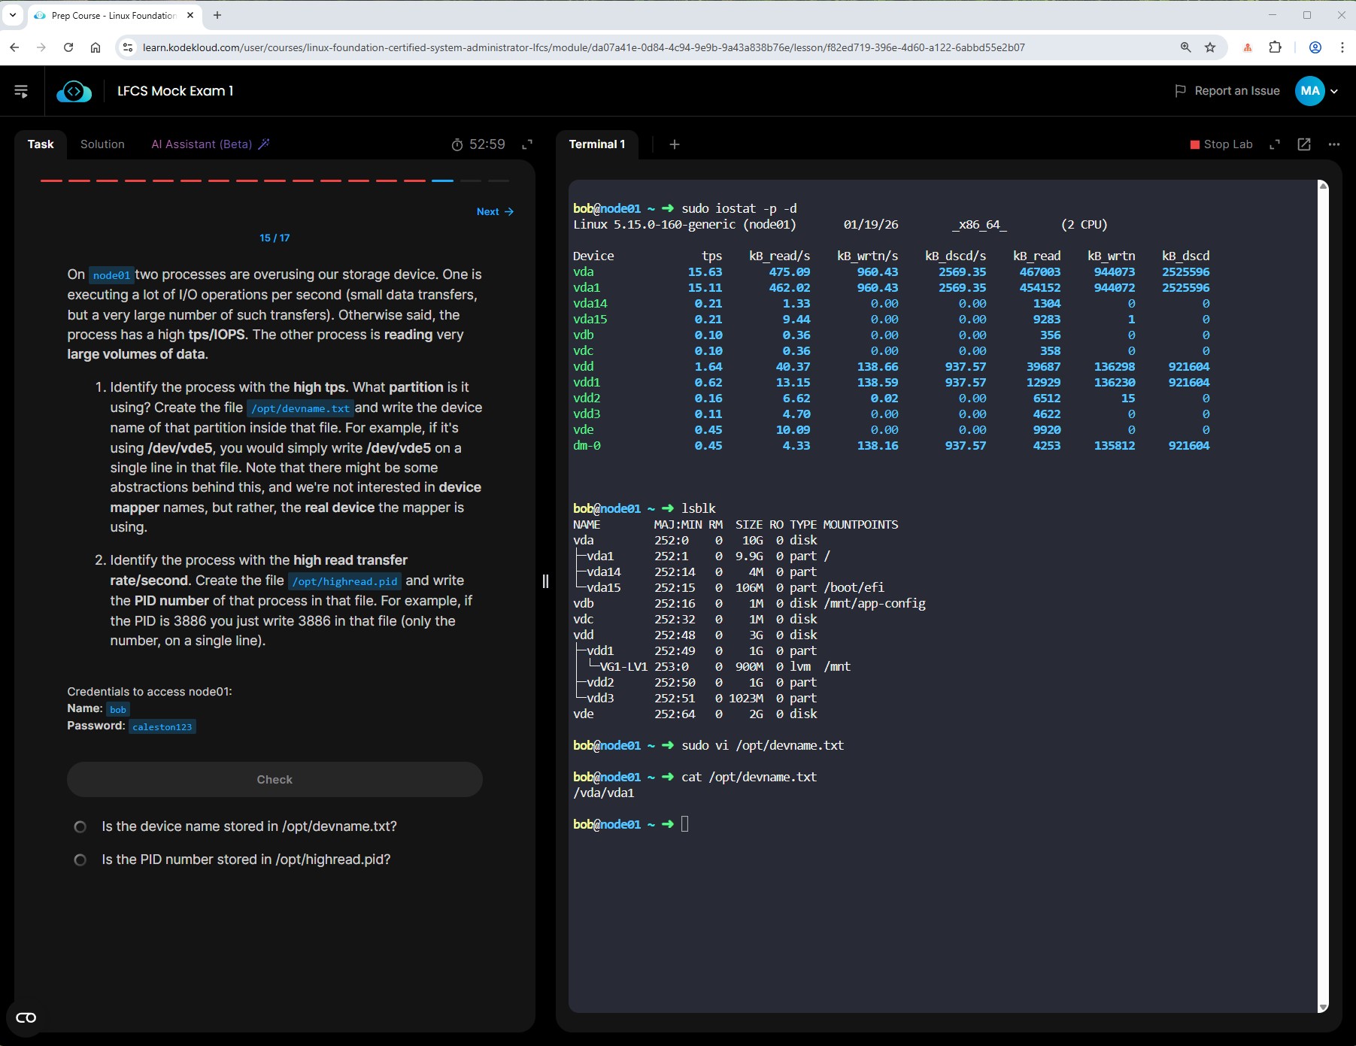Open the chat widget bottom-left icon
Image resolution: width=1356 pixels, height=1046 pixels.
(26, 1017)
